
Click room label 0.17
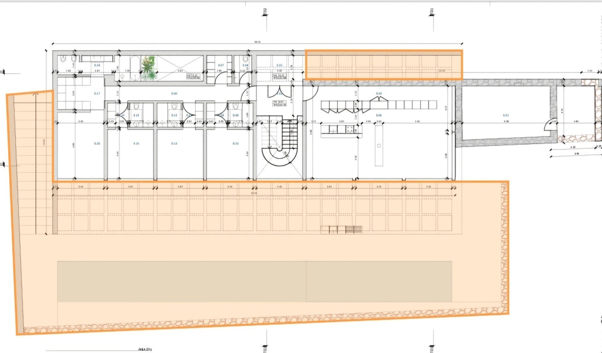pyautogui.click(x=97, y=94)
